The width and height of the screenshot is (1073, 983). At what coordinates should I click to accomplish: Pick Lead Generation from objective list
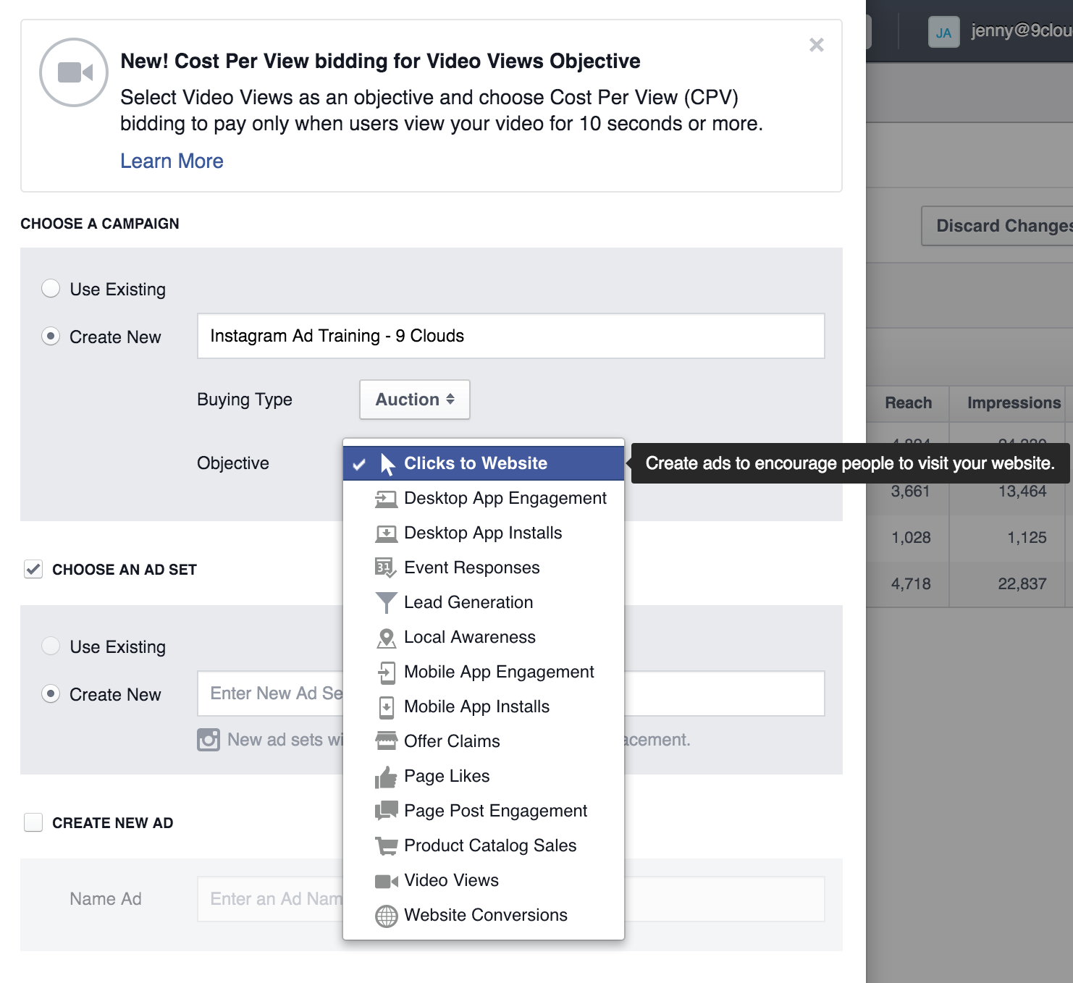pyautogui.click(x=468, y=602)
